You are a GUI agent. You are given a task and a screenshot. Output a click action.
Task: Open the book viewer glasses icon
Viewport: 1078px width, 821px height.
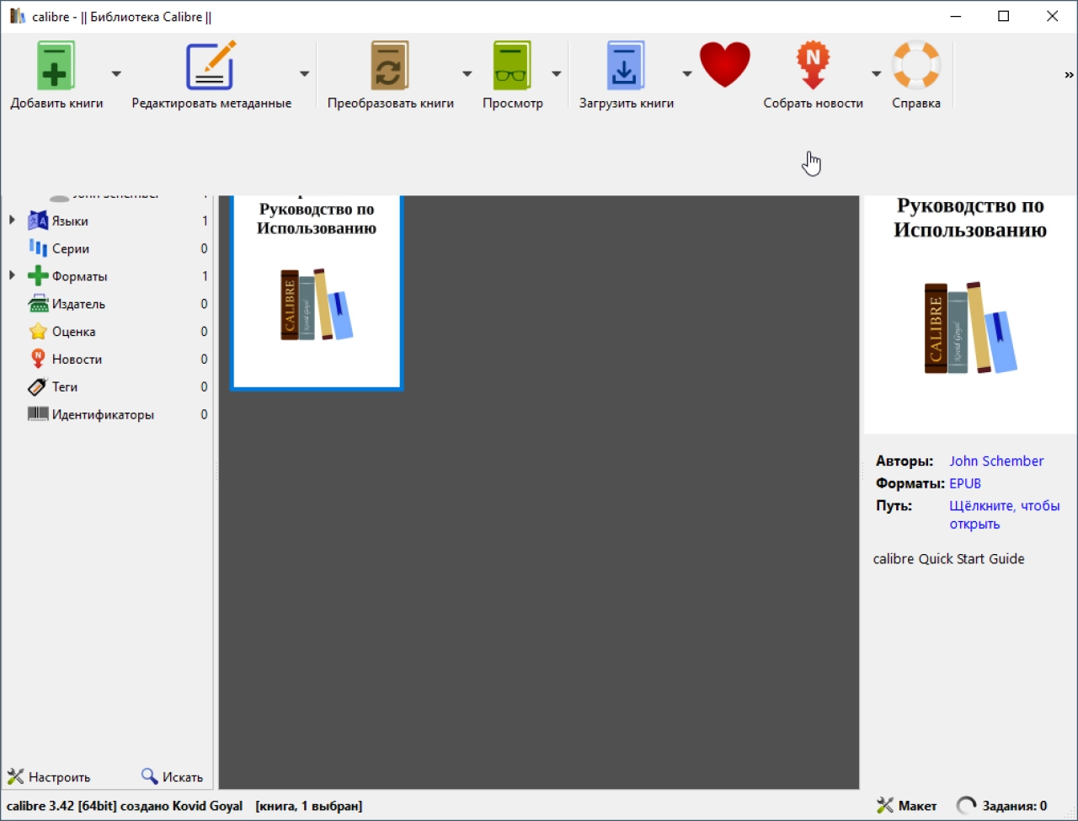[x=512, y=66]
